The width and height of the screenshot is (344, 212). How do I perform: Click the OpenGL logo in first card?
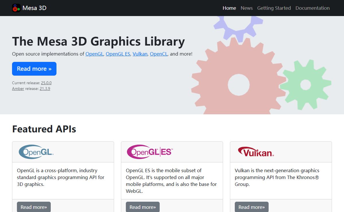tap(36, 152)
